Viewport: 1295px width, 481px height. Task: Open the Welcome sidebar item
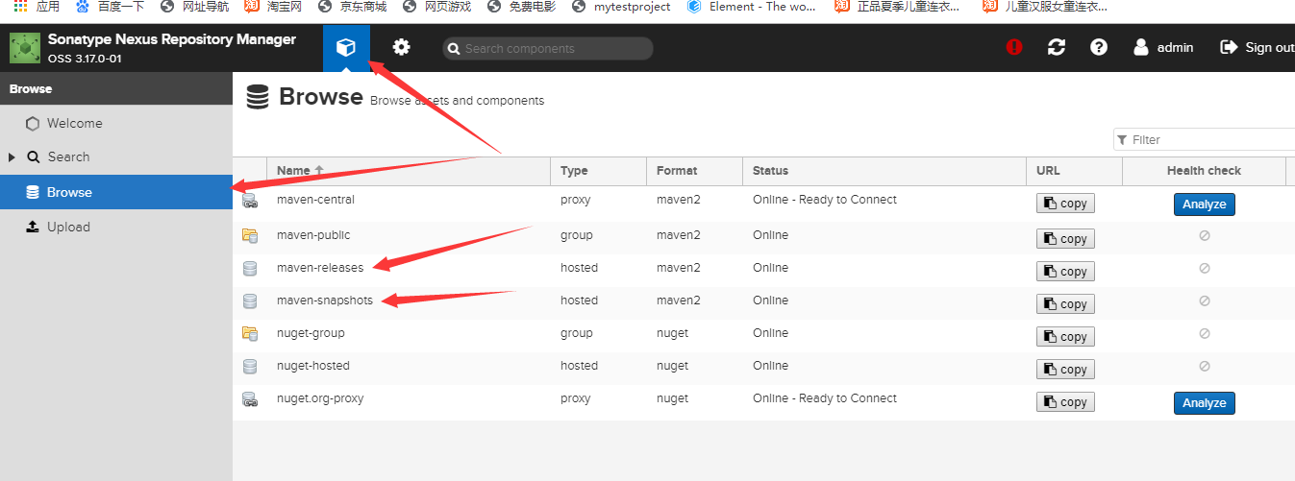pos(116,123)
